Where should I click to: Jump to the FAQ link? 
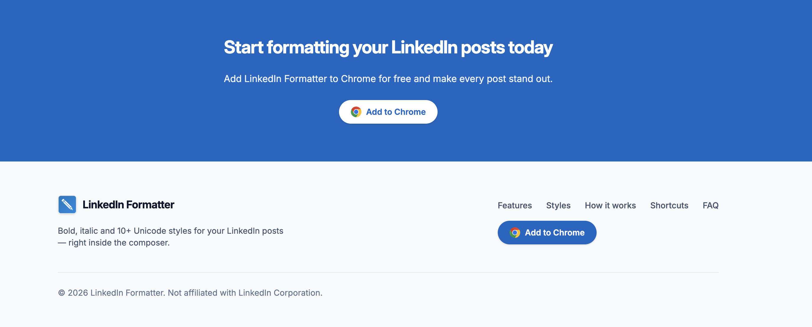tap(711, 205)
